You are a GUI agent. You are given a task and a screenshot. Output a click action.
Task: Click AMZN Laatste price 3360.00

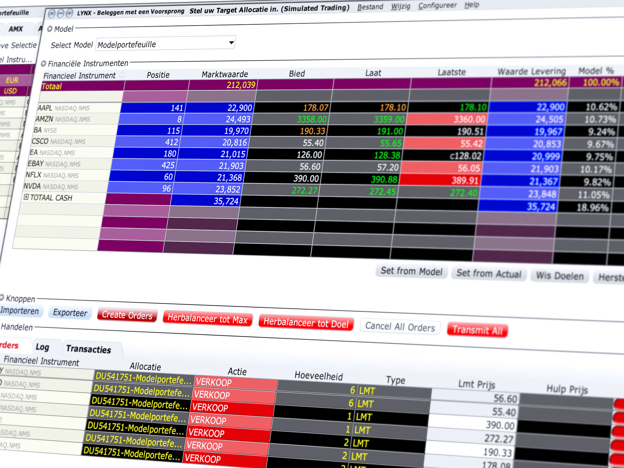[x=446, y=119]
